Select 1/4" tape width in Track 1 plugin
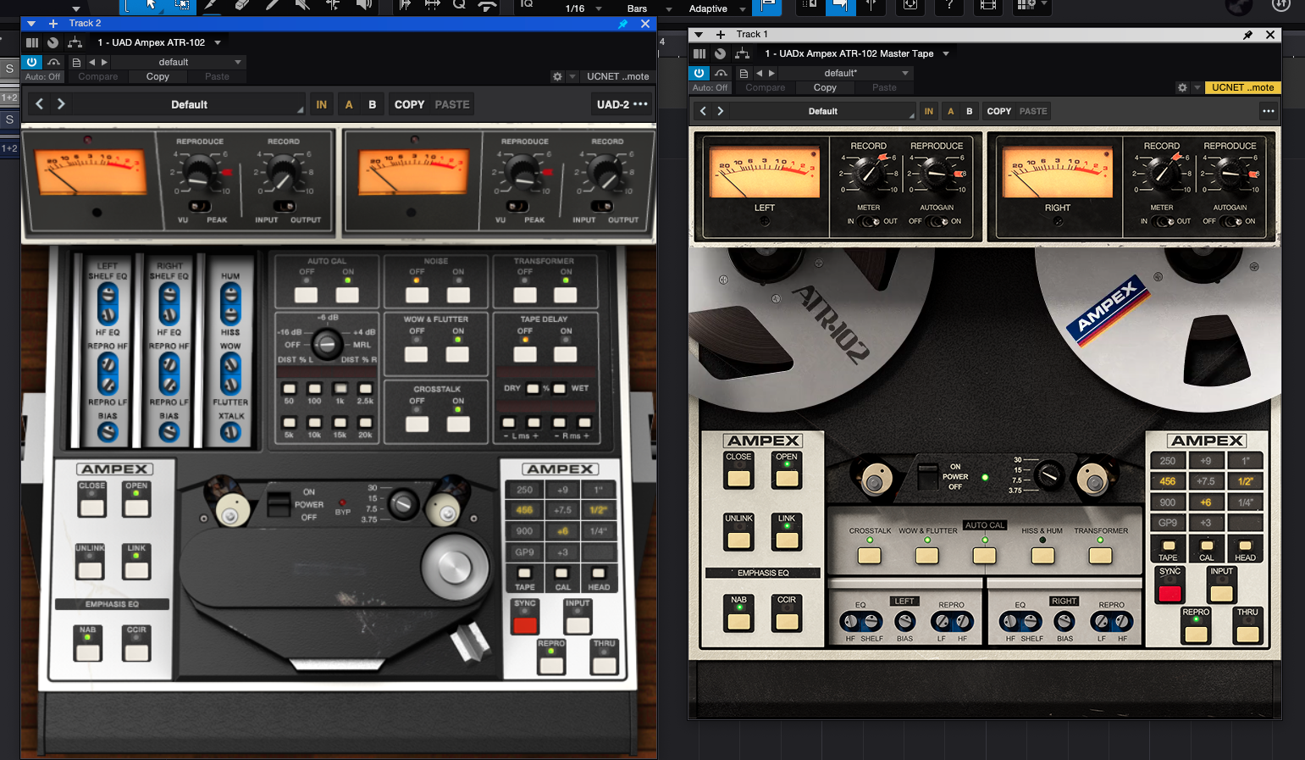 [x=1246, y=502]
